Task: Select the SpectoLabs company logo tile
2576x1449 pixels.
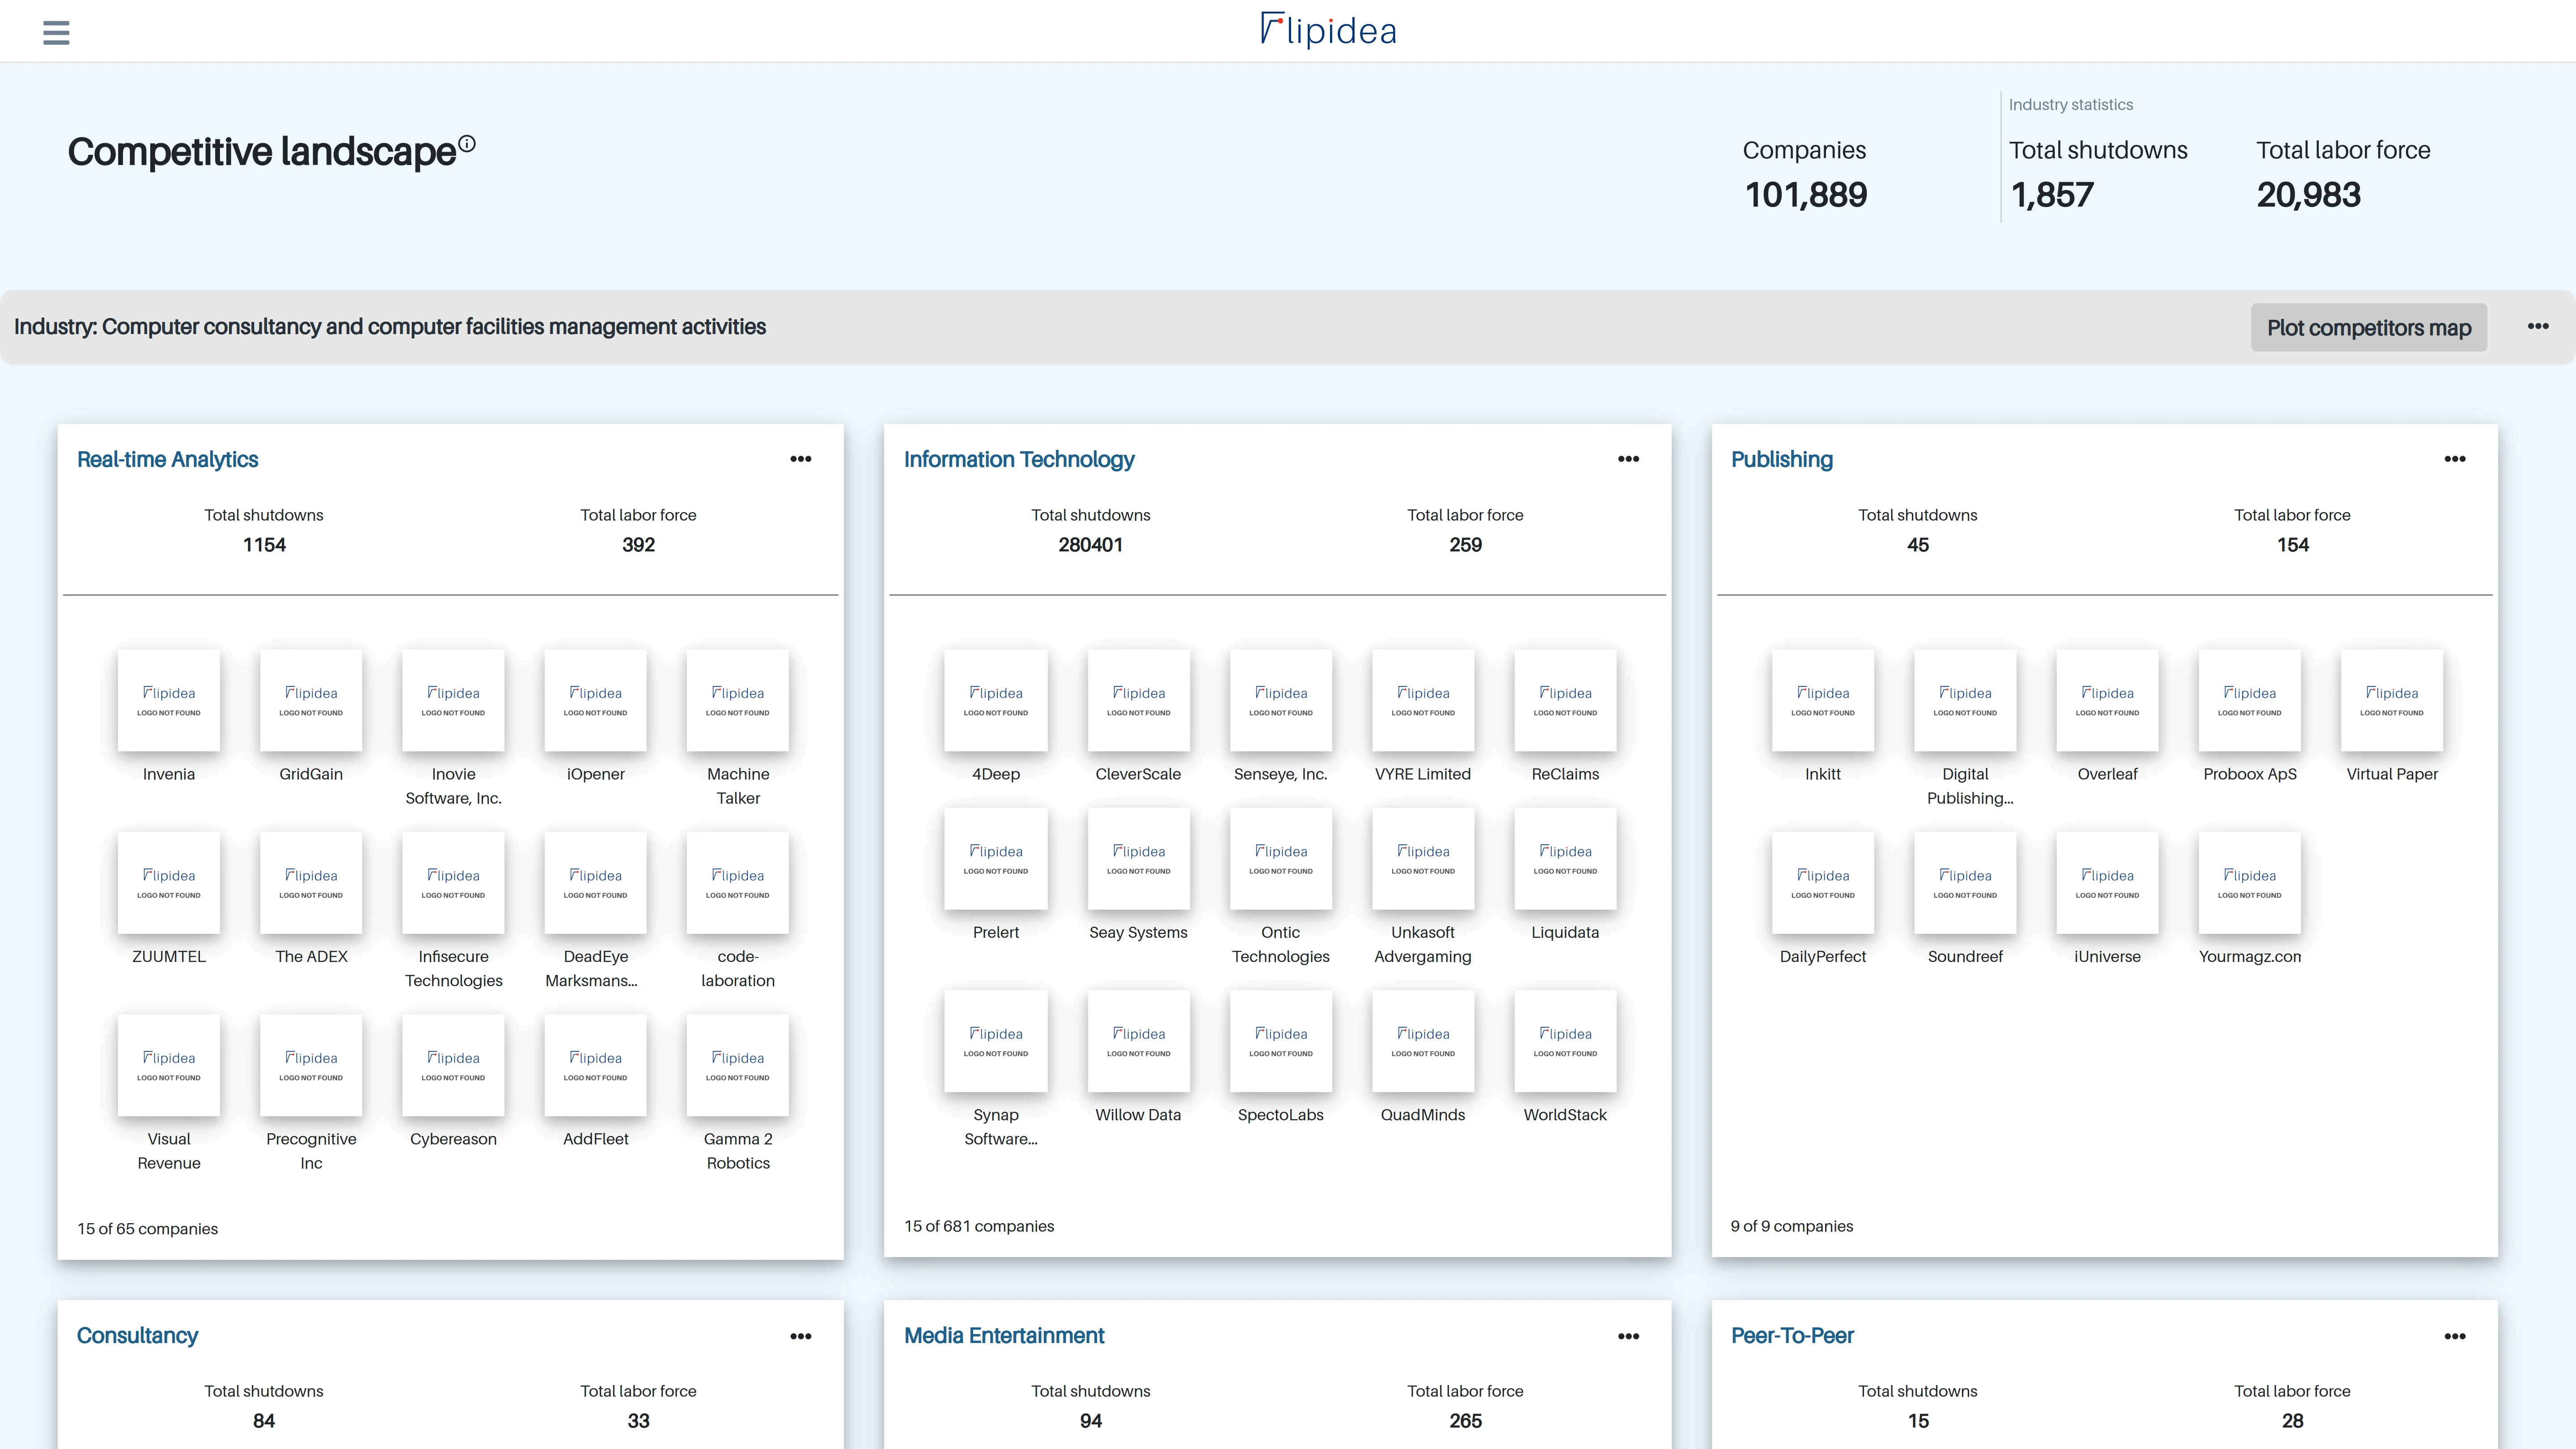Action: point(1281,1041)
